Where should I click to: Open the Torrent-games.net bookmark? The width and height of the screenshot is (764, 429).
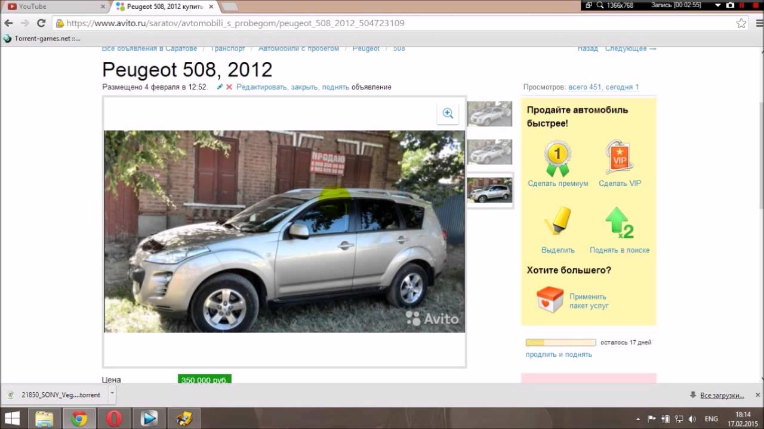tap(41, 38)
